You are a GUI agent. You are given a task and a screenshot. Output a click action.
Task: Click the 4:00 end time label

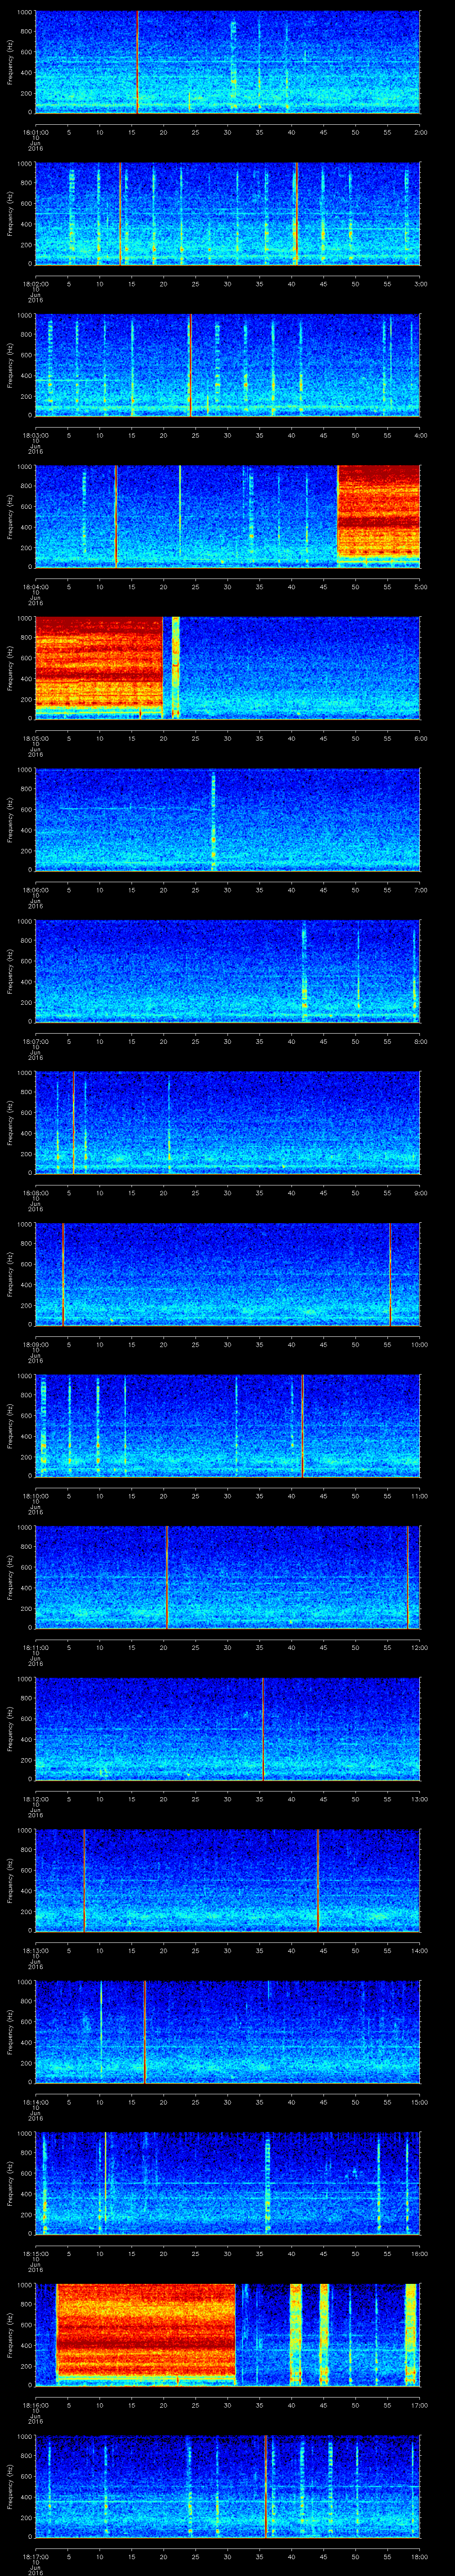(x=420, y=435)
